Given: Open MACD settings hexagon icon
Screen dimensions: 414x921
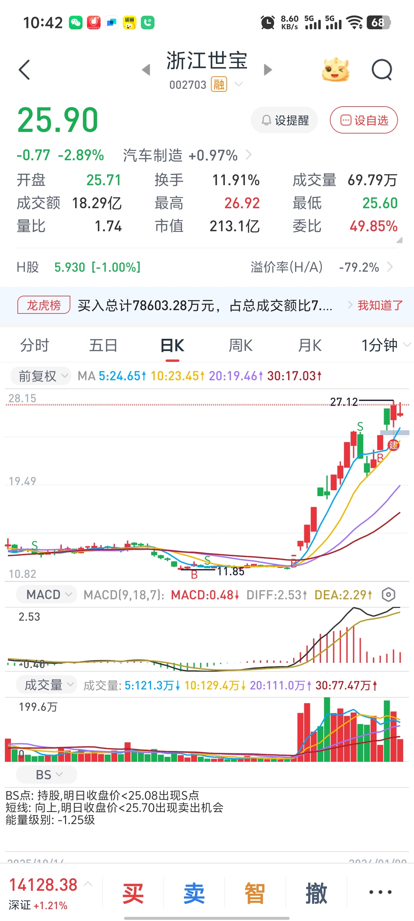Looking at the screenshot, I should 389,595.
